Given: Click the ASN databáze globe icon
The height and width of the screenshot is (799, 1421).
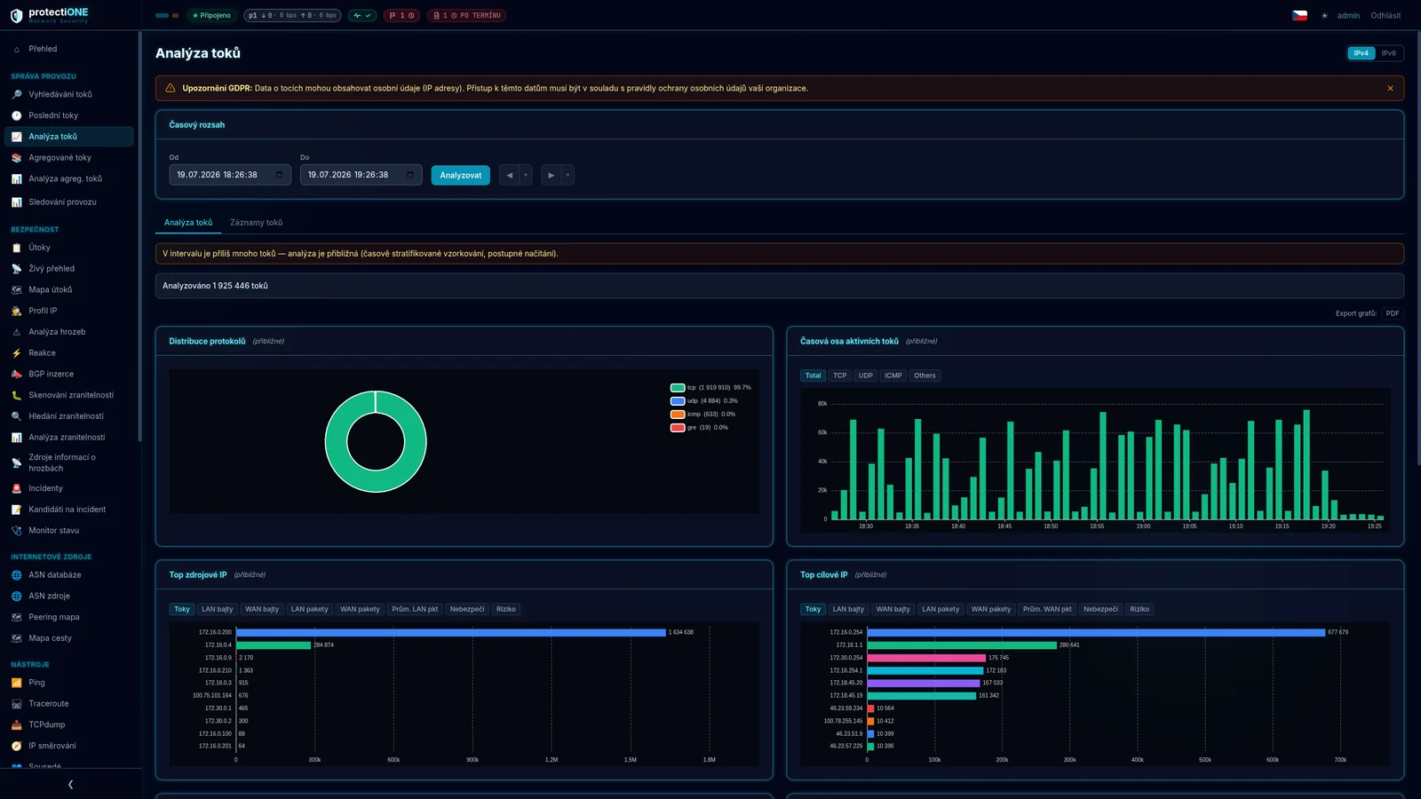Looking at the screenshot, I should 16,575.
